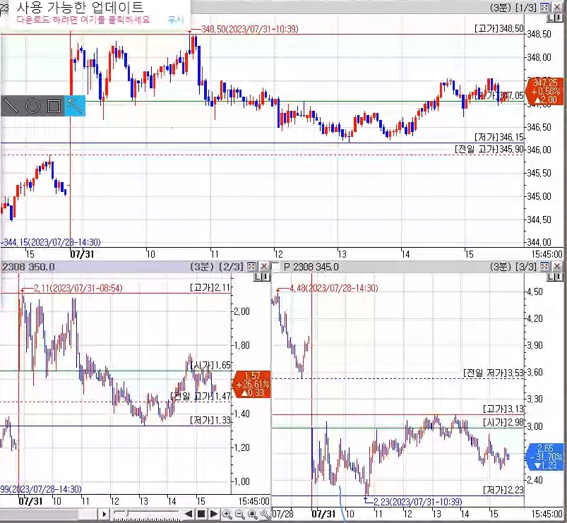Viewport: 567px width, 523px height.
Task: Click the [고가]3.13 label
Action: [503, 409]
